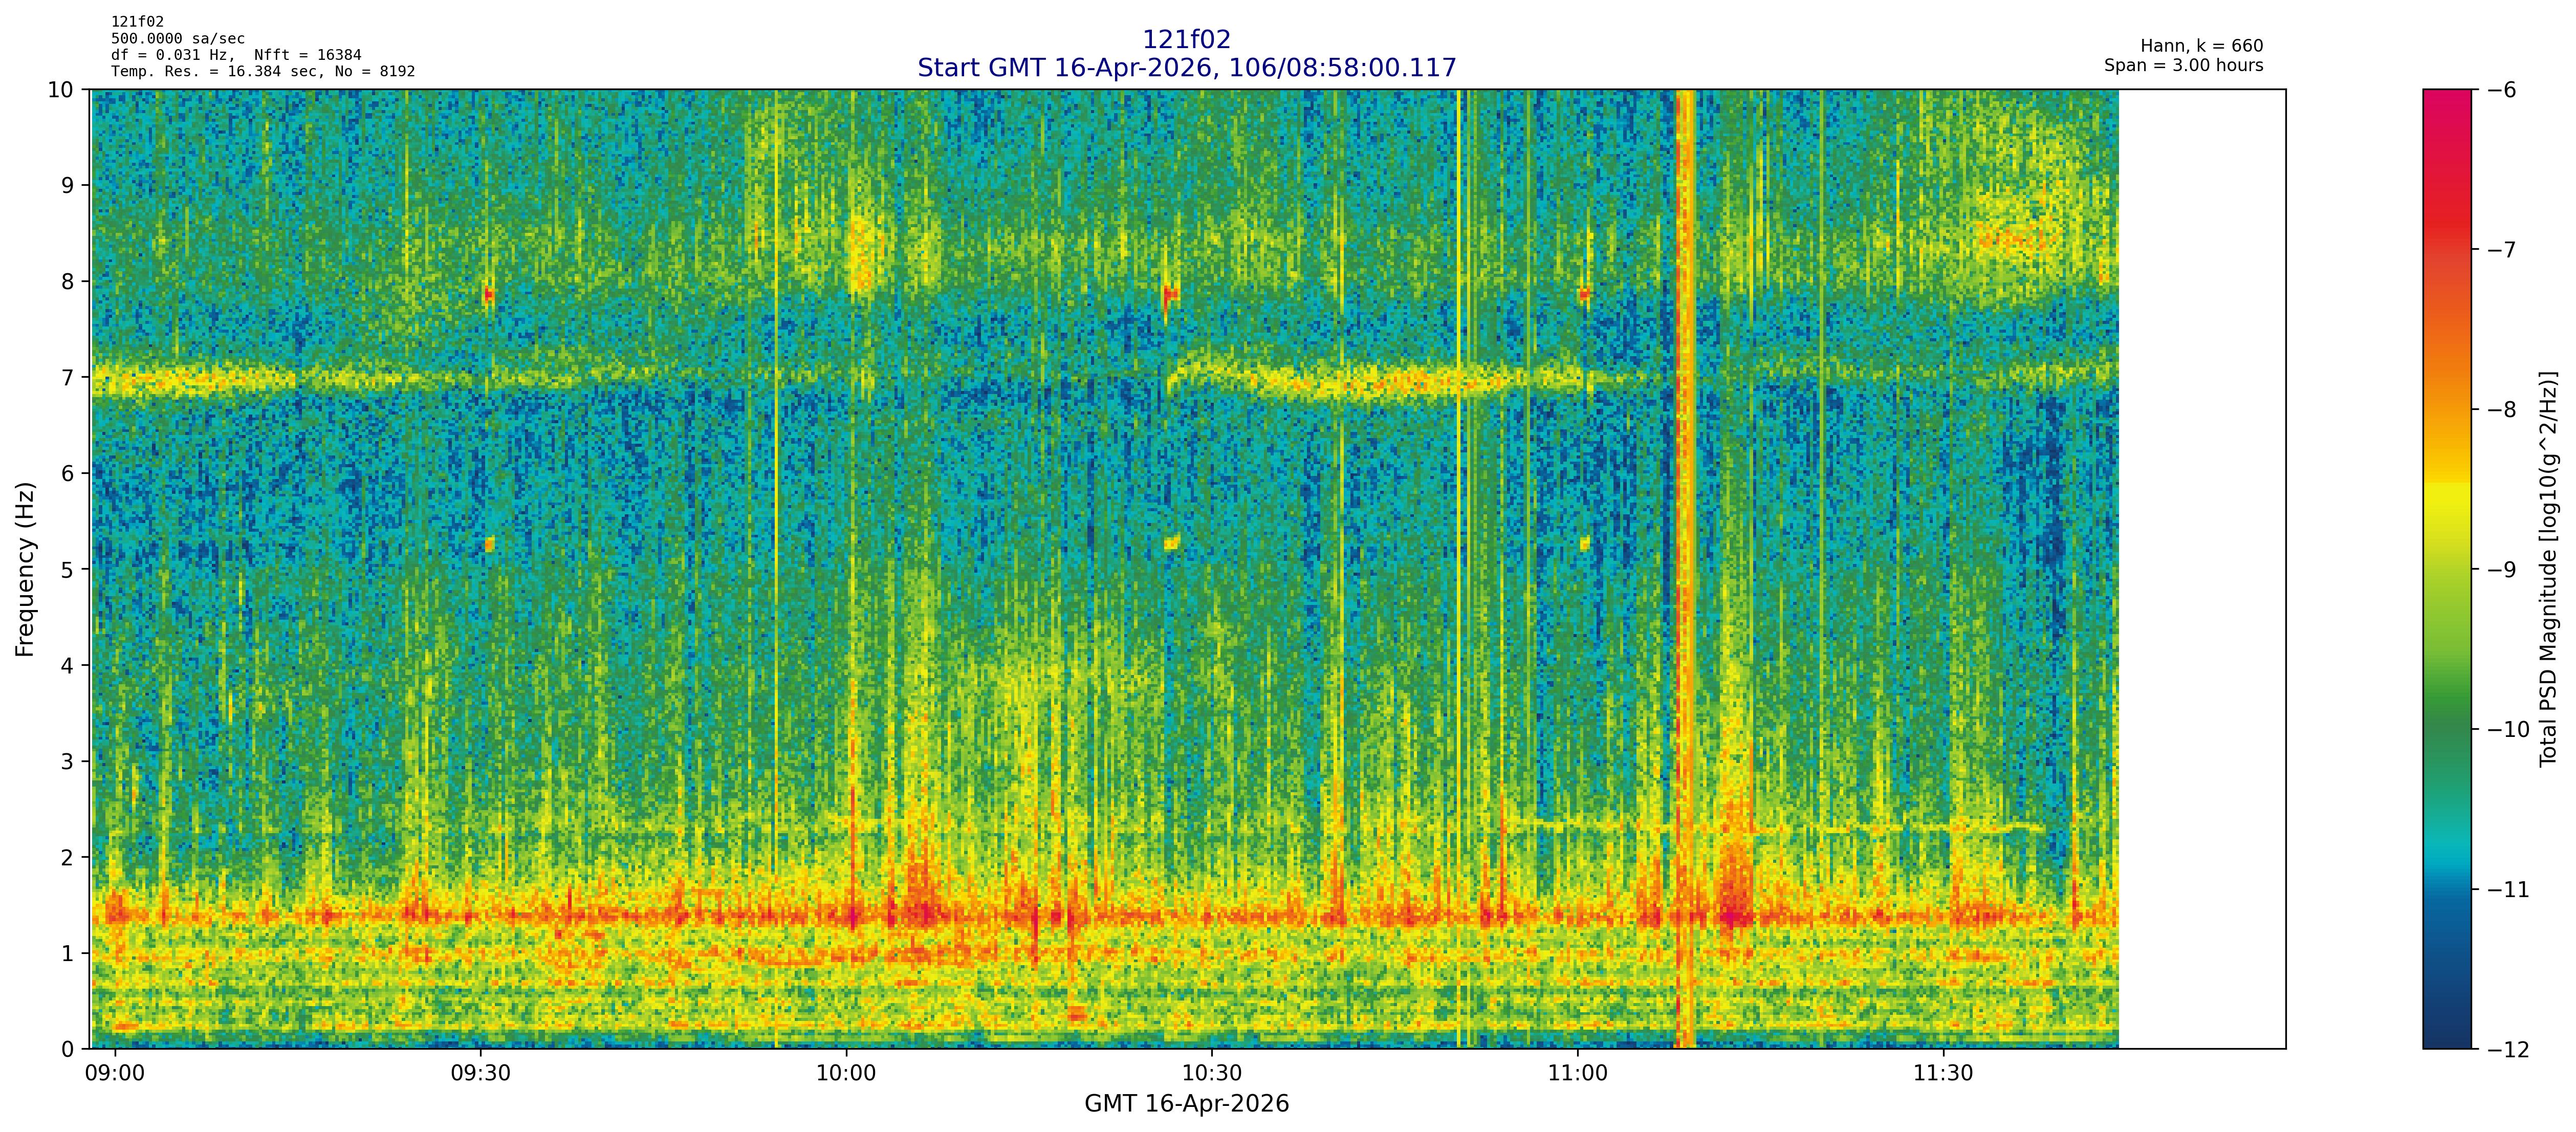Image resolution: width=2576 pixels, height=1132 pixels.
Task: Click the 'Span = 3.00 hours' text
Action: coord(2183,66)
